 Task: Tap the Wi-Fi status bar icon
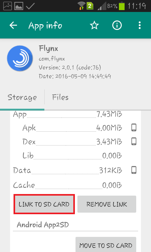coord(81,6)
